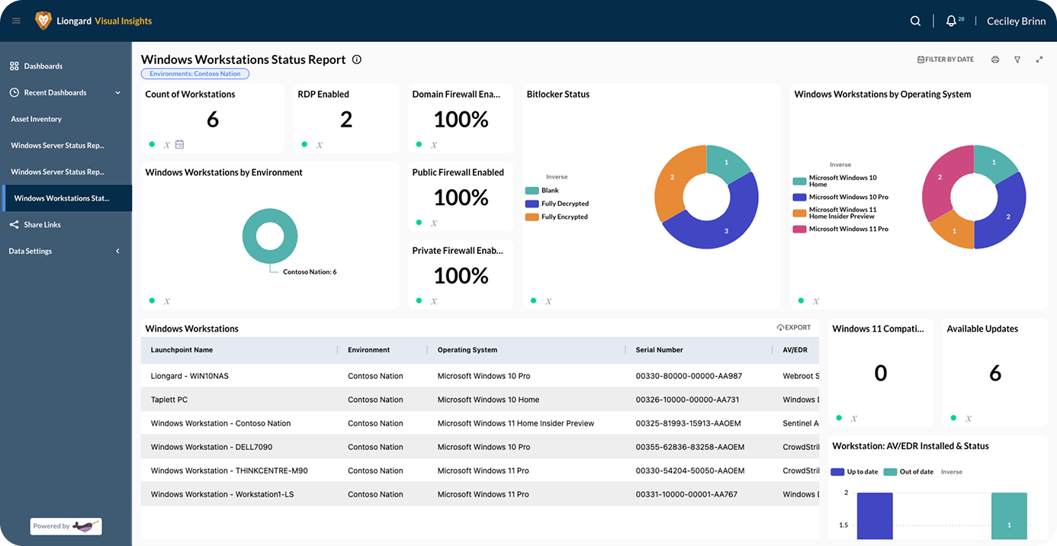
Task: Open the notifications bell icon
Action: pyautogui.click(x=951, y=21)
